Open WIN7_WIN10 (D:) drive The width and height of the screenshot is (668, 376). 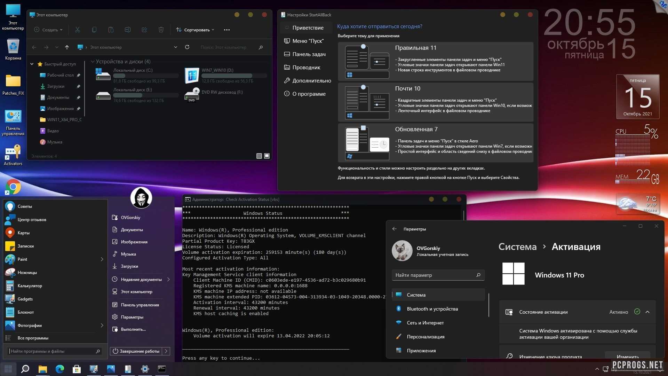[225, 76]
